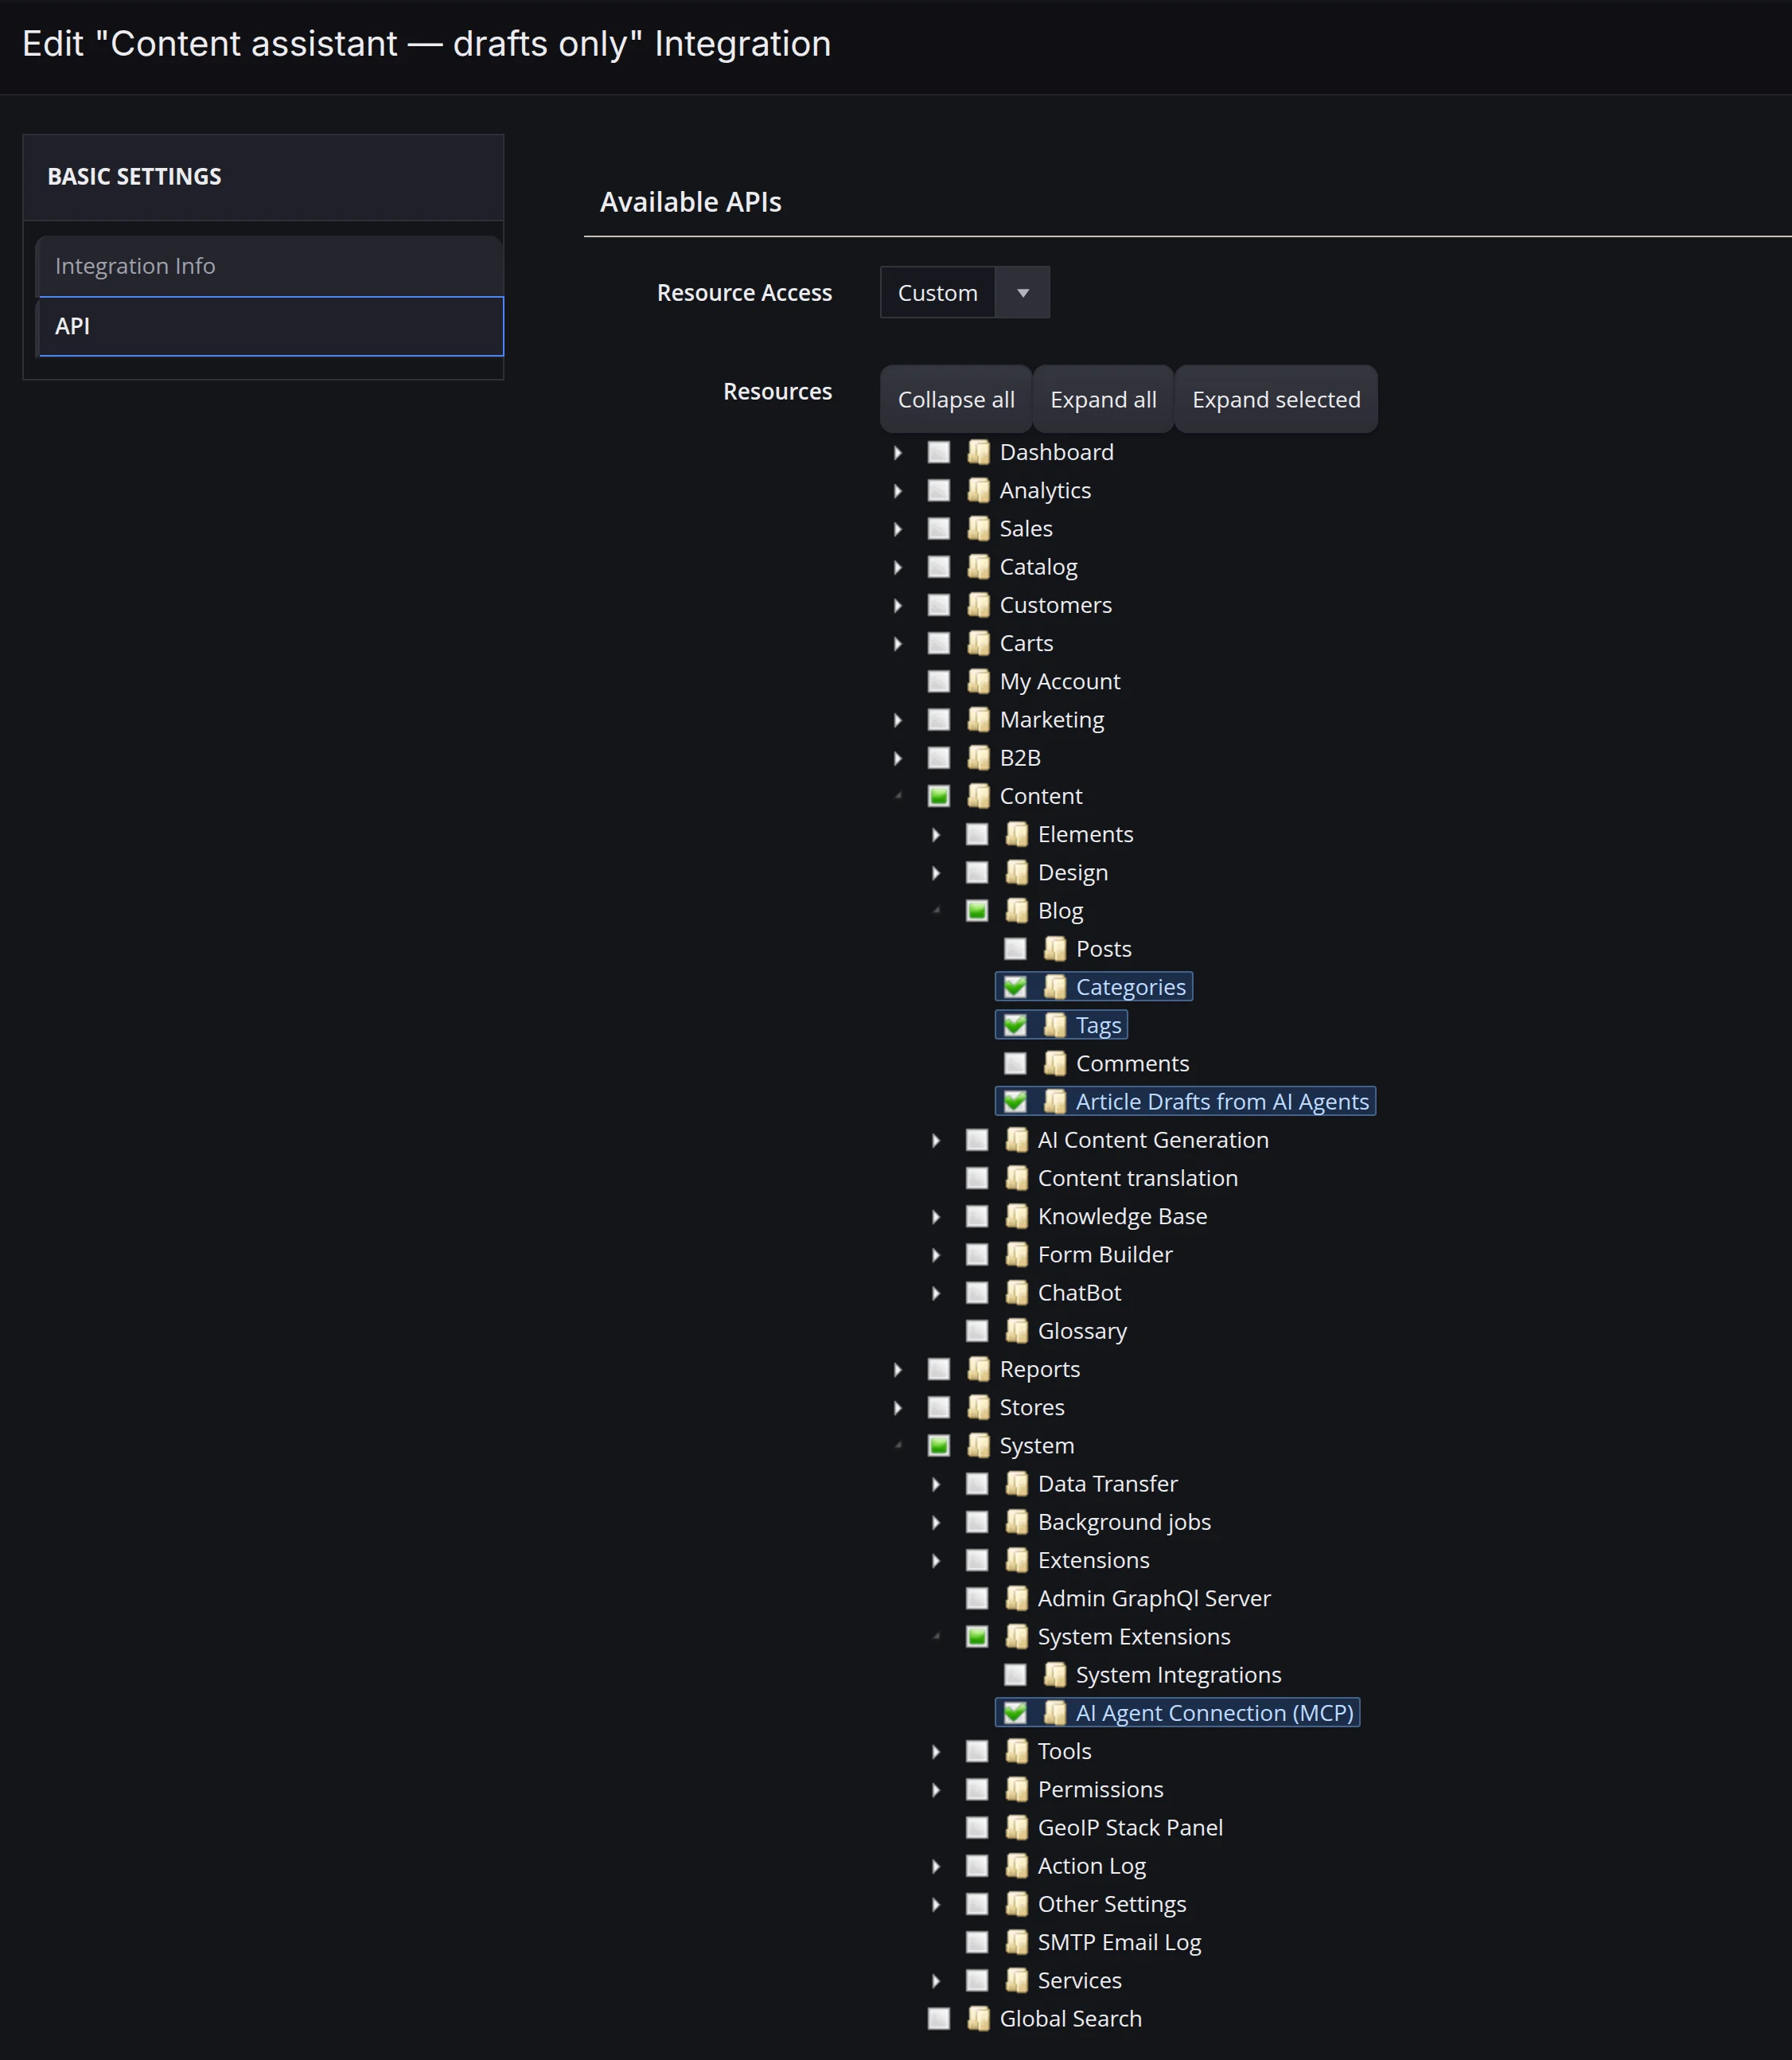Image resolution: width=1792 pixels, height=2060 pixels.
Task: Click the Catalog folder icon
Action: (978, 566)
